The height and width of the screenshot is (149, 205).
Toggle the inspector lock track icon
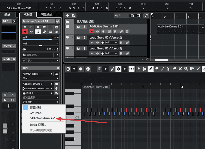(x=44, y=32)
